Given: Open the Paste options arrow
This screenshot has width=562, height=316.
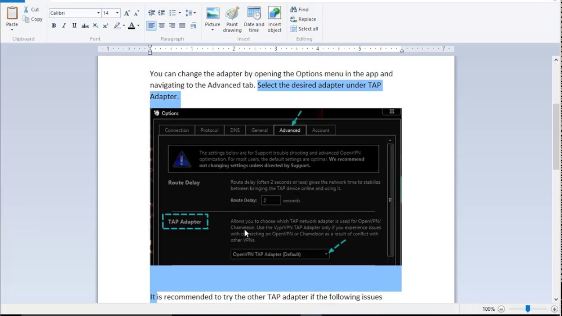Looking at the screenshot, I should click(x=12, y=30).
